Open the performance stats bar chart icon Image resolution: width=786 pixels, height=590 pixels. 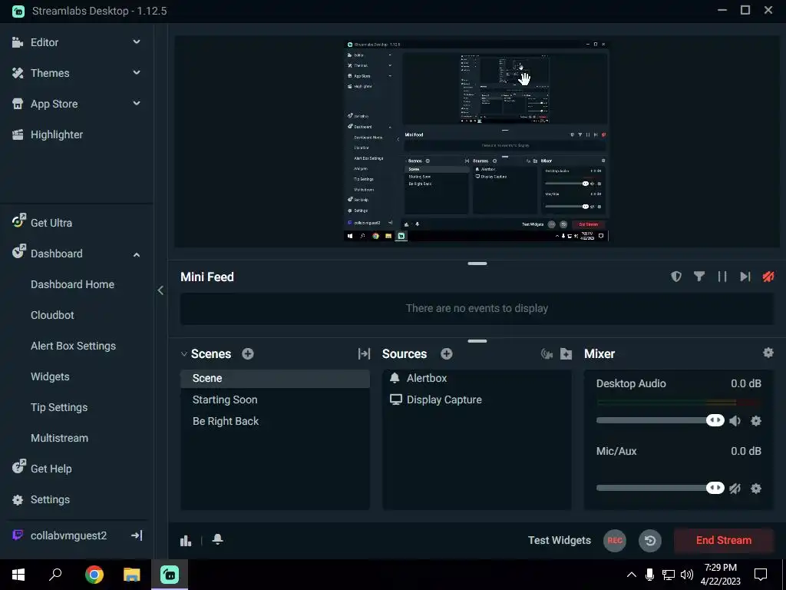coord(186,540)
